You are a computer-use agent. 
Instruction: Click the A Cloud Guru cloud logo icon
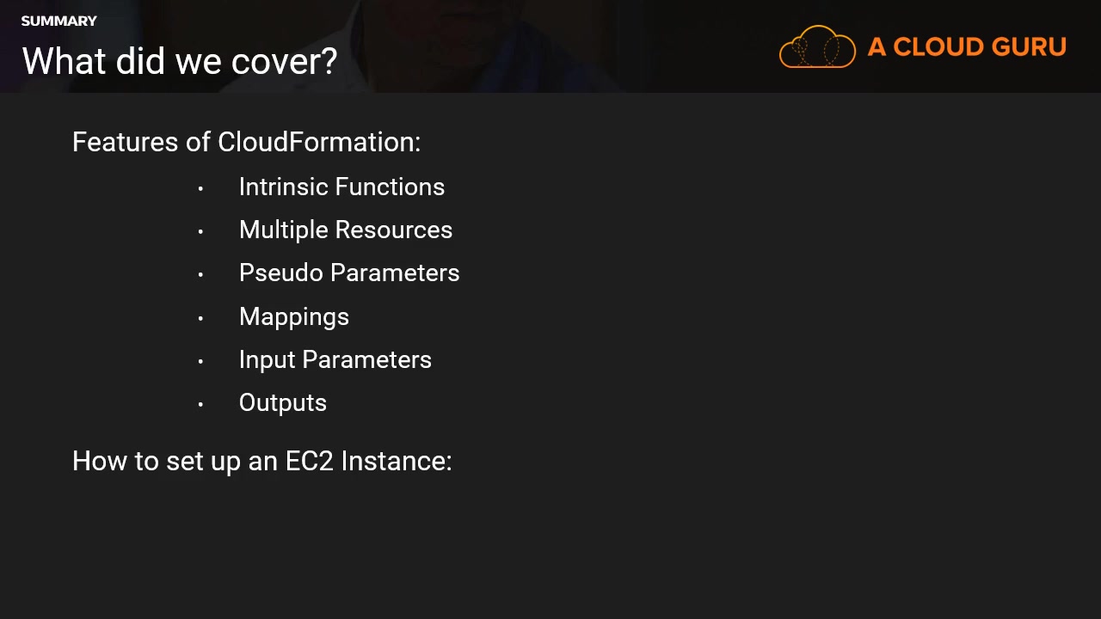[x=817, y=47]
